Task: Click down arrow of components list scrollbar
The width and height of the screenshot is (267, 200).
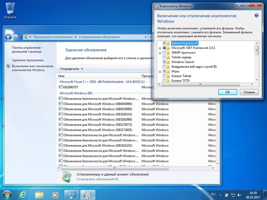Action: pos(257,80)
